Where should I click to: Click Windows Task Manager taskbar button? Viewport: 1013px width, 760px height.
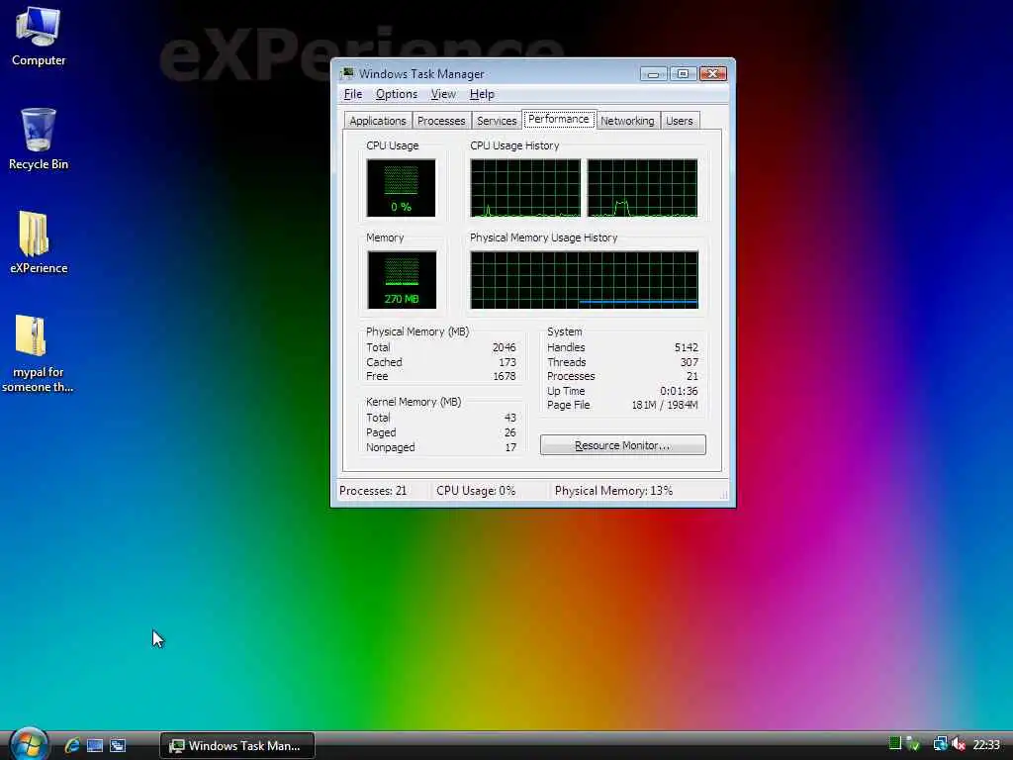tap(237, 746)
